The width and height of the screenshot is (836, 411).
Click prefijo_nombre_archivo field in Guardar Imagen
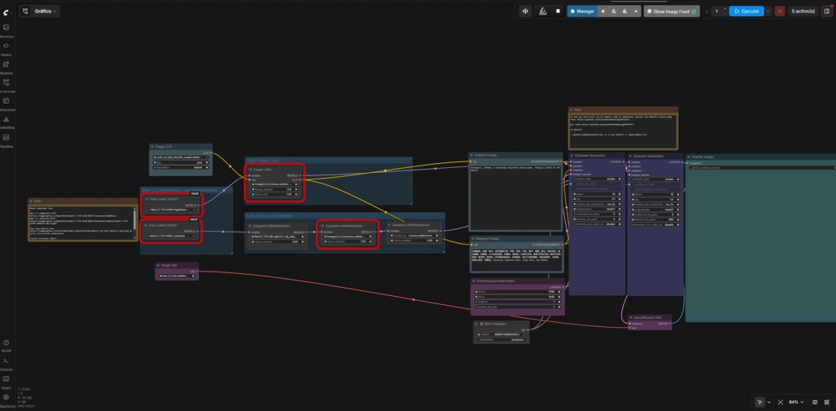tap(763, 168)
